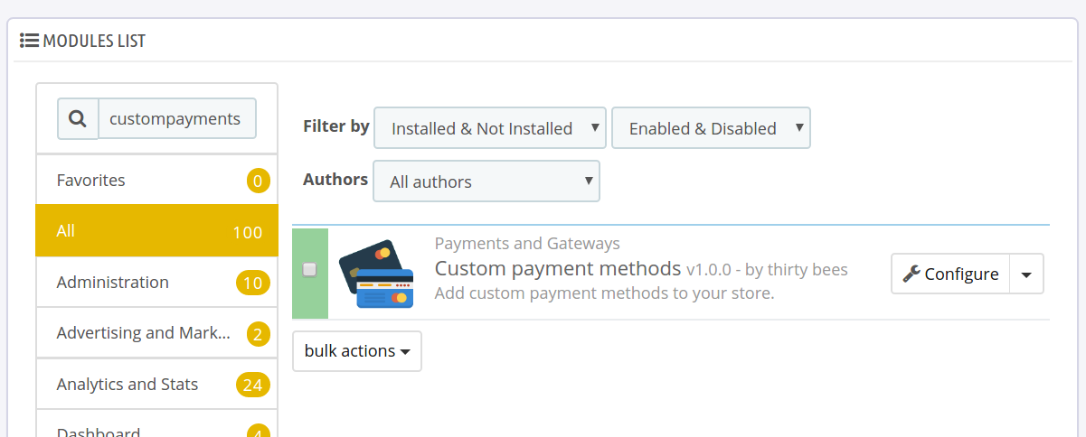Click the Modules List header icon
The width and height of the screenshot is (1086, 437).
(29, 41)
